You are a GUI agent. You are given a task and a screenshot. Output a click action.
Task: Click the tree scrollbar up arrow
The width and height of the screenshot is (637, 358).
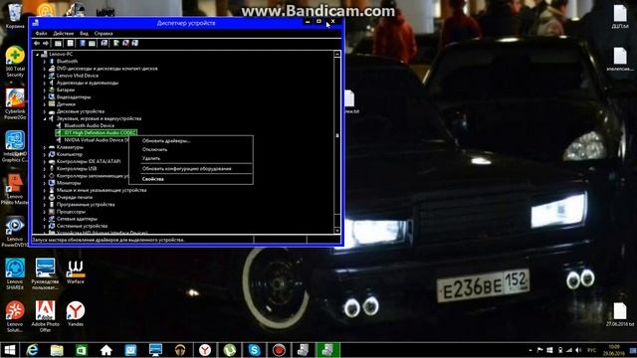[337, 55]
